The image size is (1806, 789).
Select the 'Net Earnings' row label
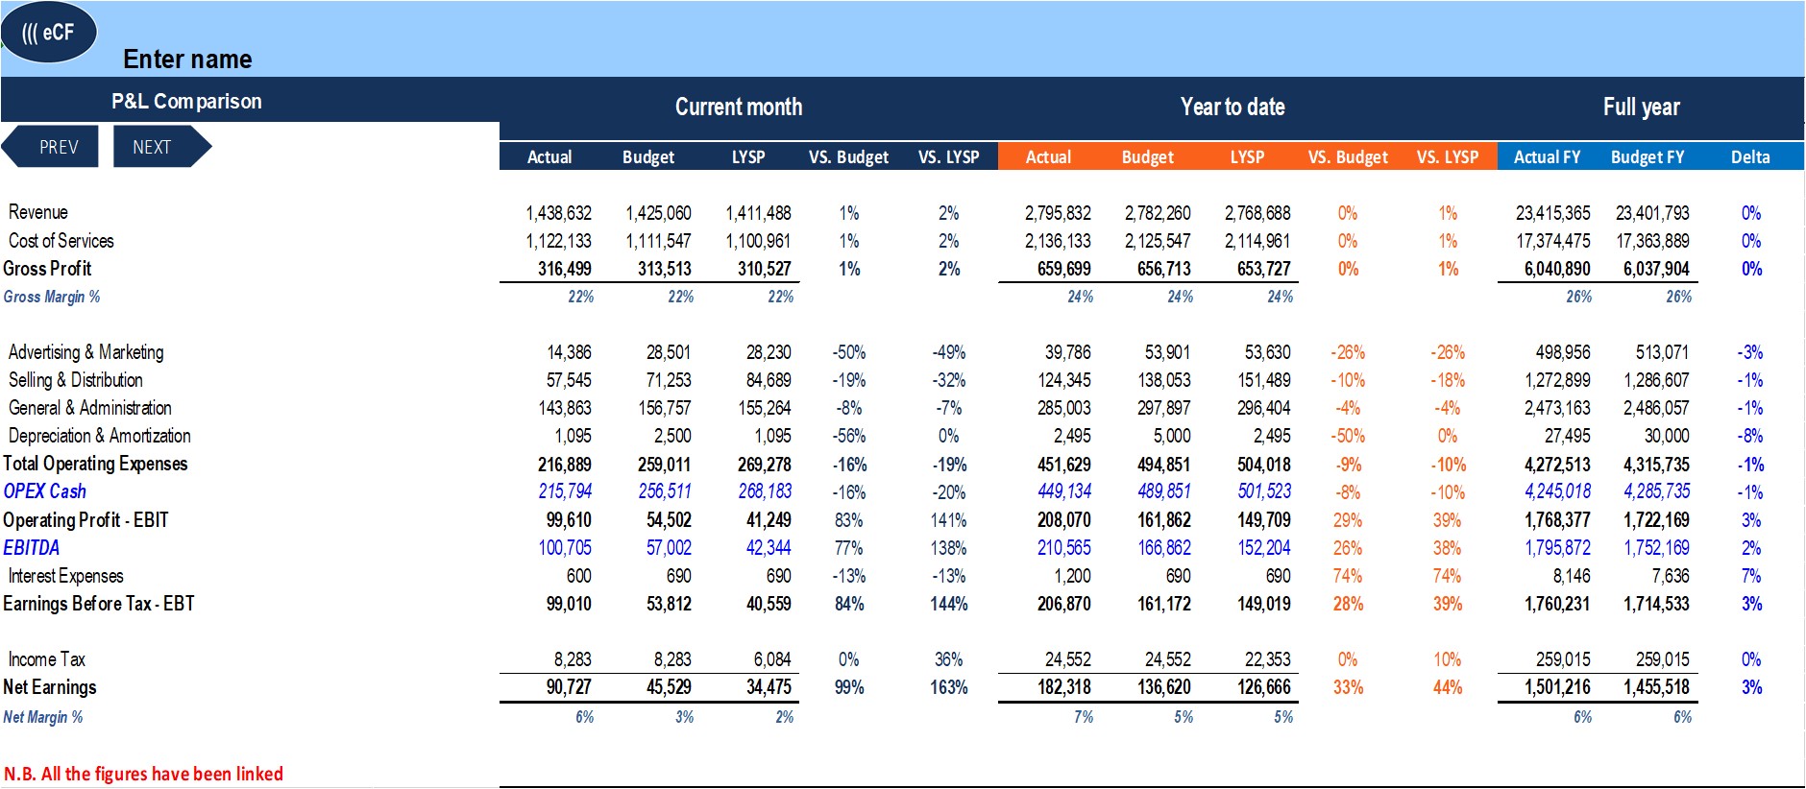coord(49,687)
